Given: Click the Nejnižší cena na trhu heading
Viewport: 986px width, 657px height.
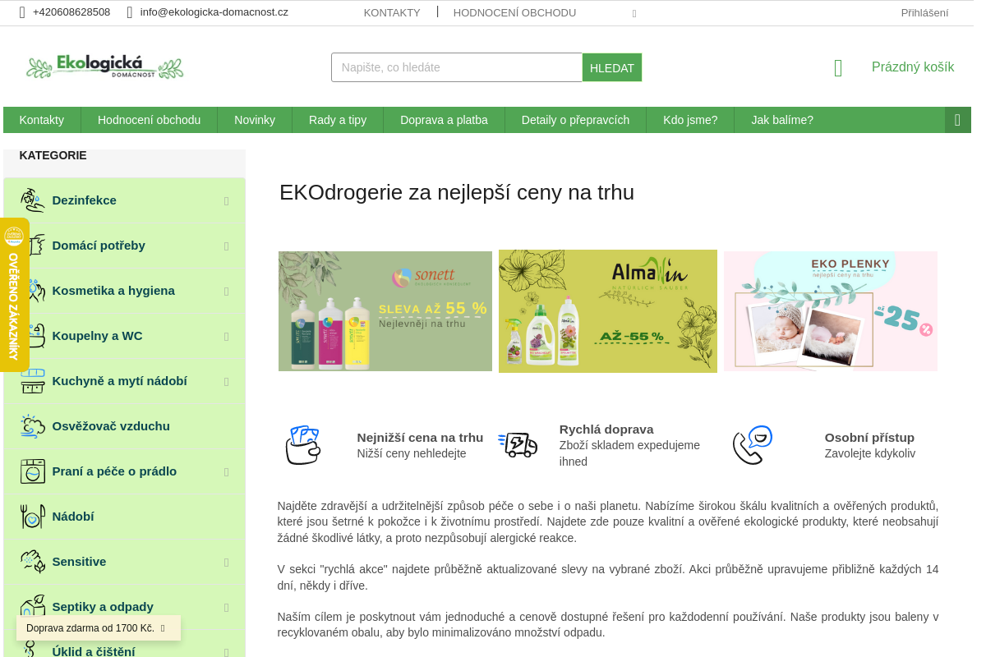Looking at the screenshot, I should click(x=420, y=438).
